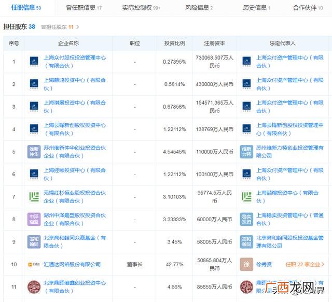Open 上海祺展投资中心 company link
332x302 pixels.
click(75, 107)
